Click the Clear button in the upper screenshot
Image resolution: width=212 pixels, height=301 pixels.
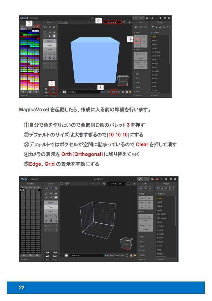(x=137, y=41)
